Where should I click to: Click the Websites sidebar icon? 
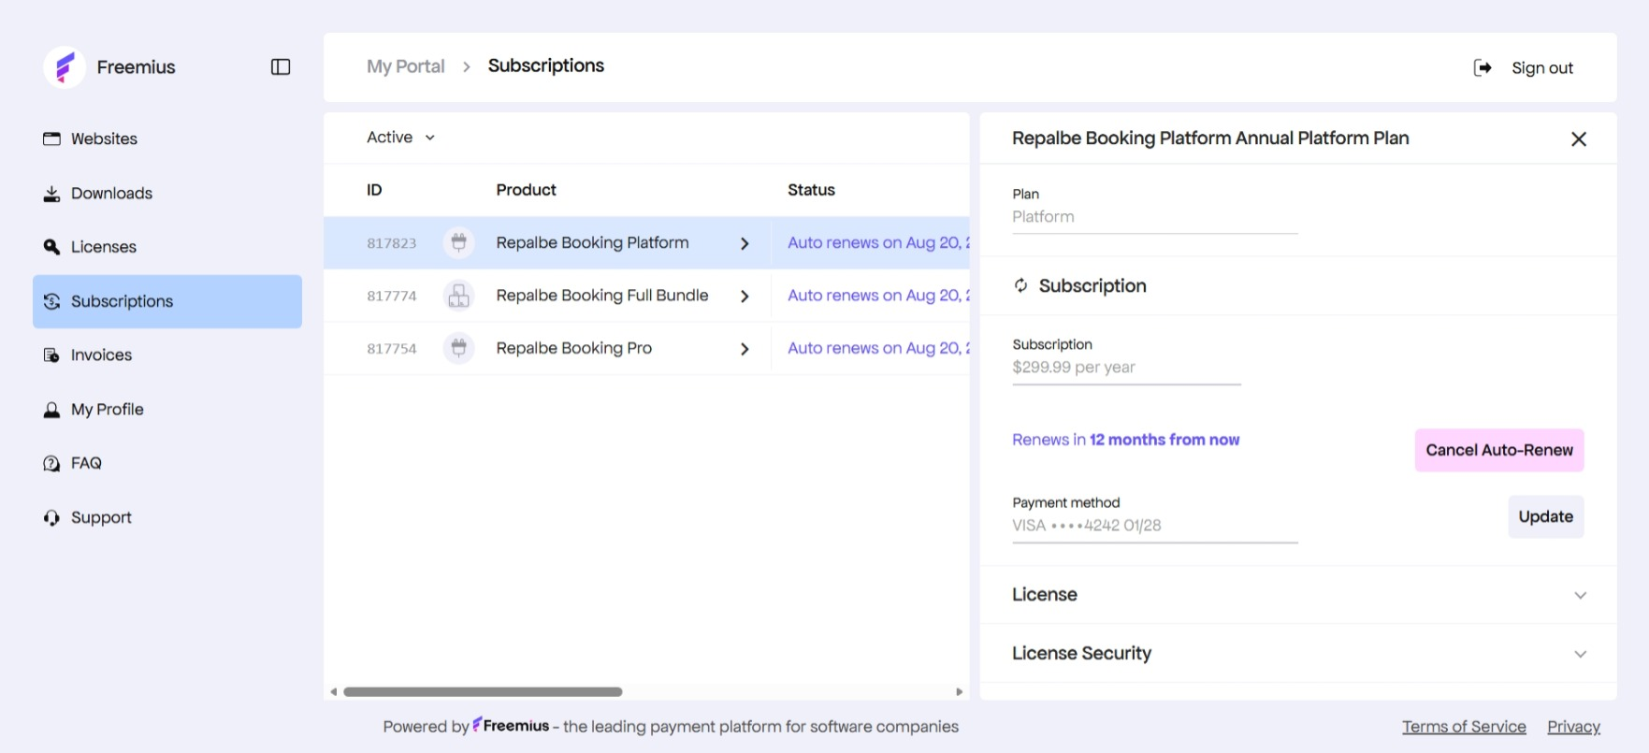point(51,138)
